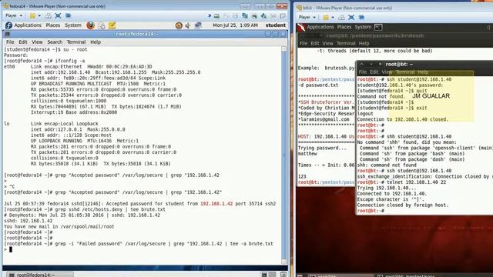Open Player dropdown in bt5r1 VMware window
This screenshot has width=493, height=277.
[307, 17]
